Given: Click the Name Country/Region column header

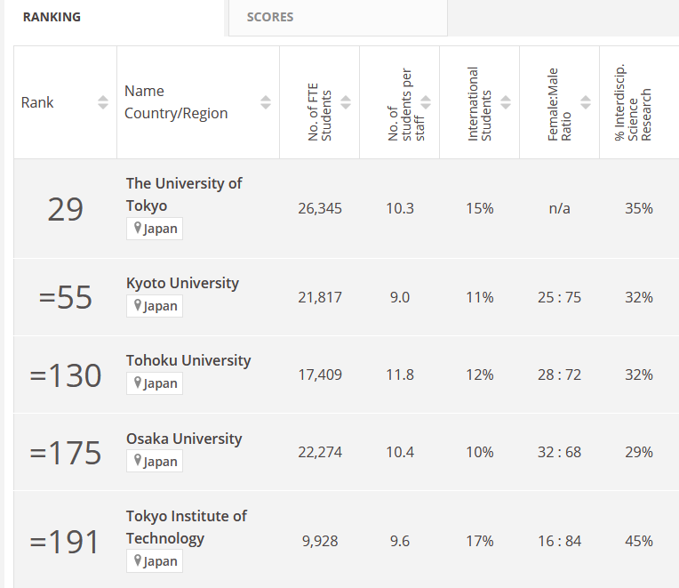Looking at the screenshot, I should (198, 102).
